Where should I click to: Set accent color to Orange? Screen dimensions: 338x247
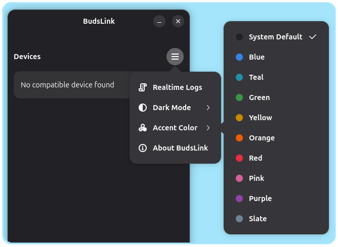coord(262,138)
